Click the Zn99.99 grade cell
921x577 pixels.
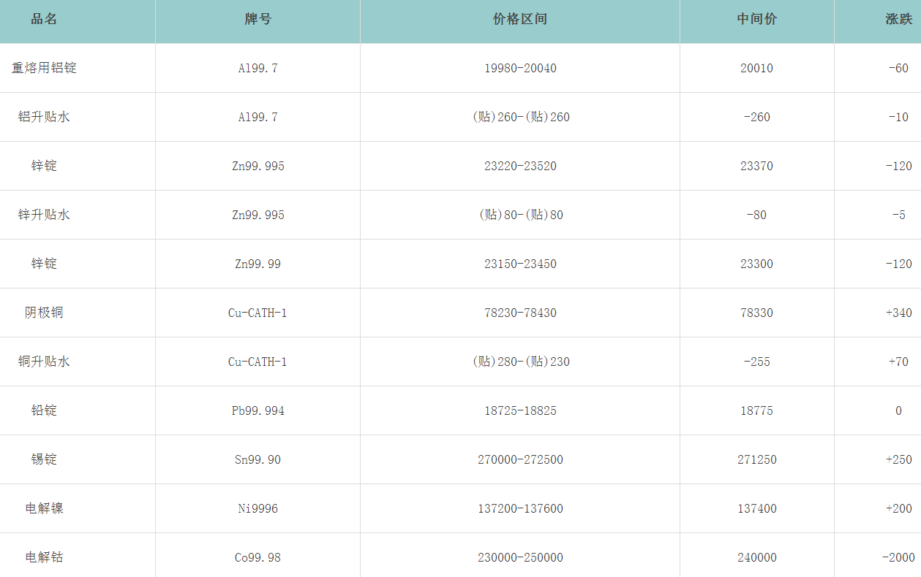tap(257, 264)
